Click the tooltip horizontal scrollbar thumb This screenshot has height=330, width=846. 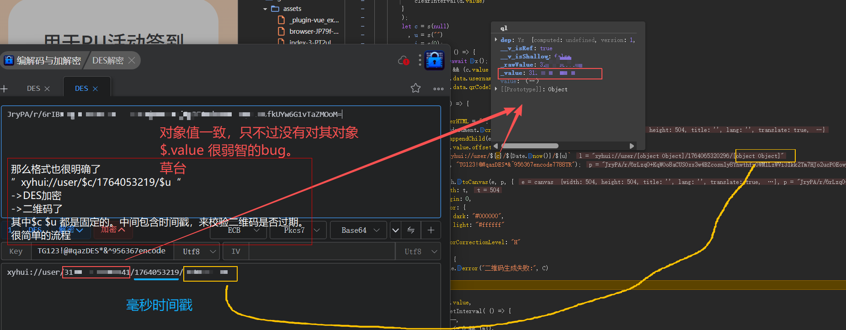click(x=529, y=146)
